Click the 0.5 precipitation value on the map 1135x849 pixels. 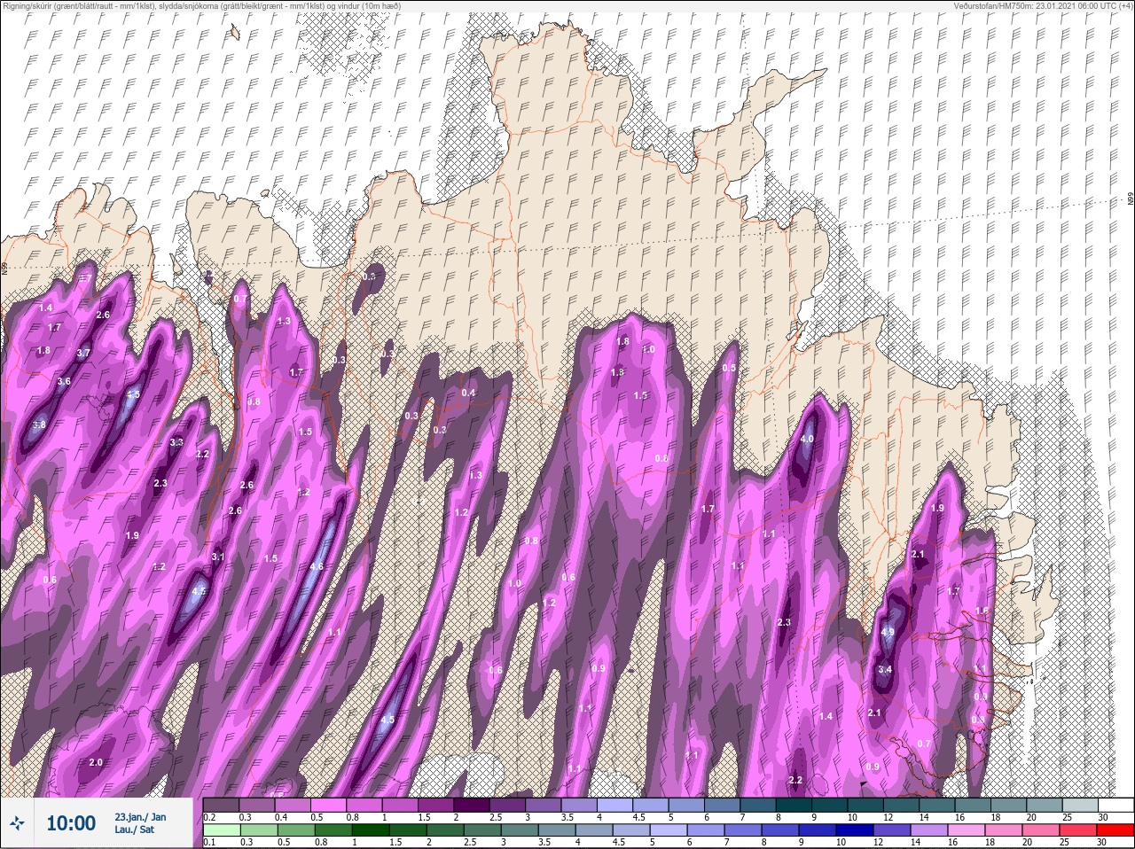(x=729, y=368)
